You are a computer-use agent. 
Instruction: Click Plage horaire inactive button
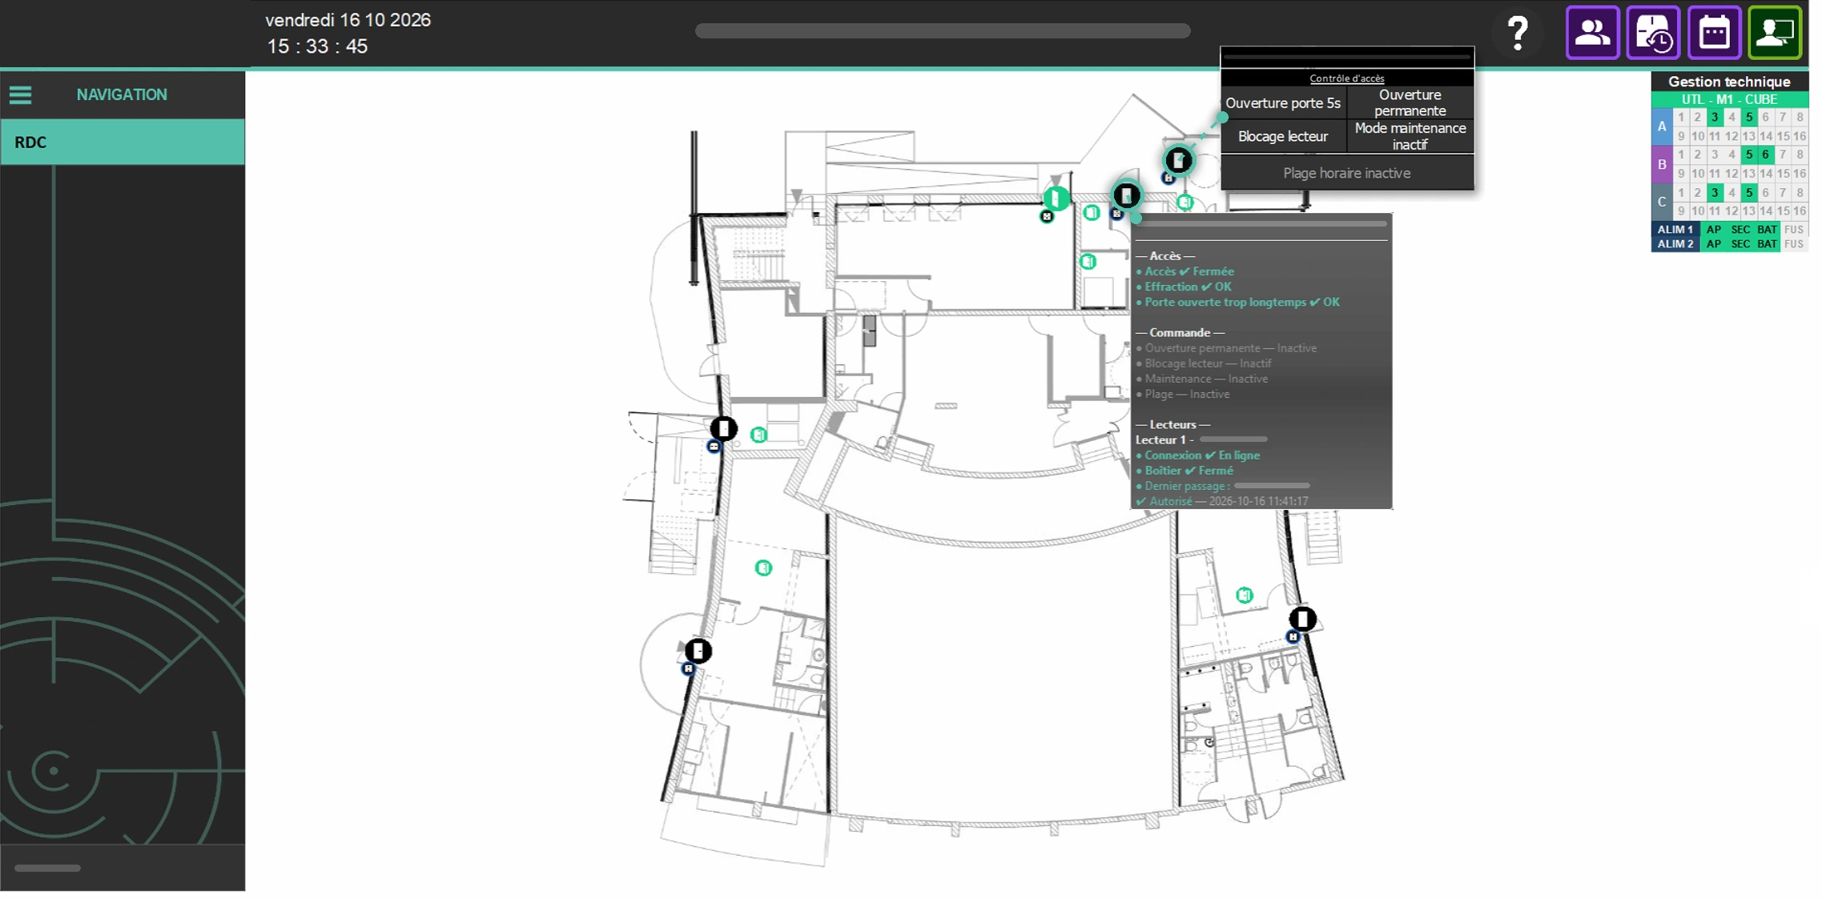[x=1347, y=173]
